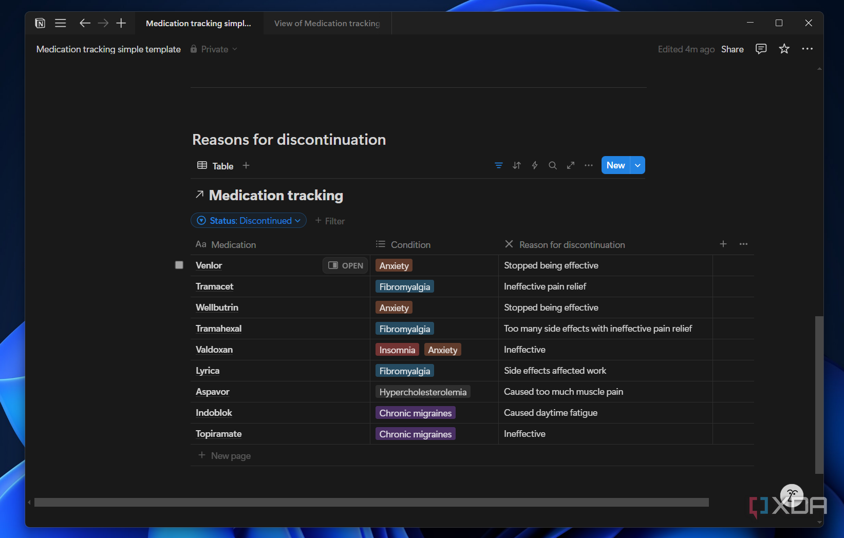Click the Insomnia tag in Valdoxan row
Image resolution: width=844 pixels, height=538 pixels.
point(397,350)
